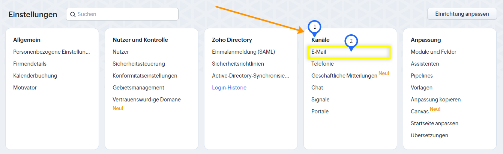Click the Suchen search field

pos(122,14)
